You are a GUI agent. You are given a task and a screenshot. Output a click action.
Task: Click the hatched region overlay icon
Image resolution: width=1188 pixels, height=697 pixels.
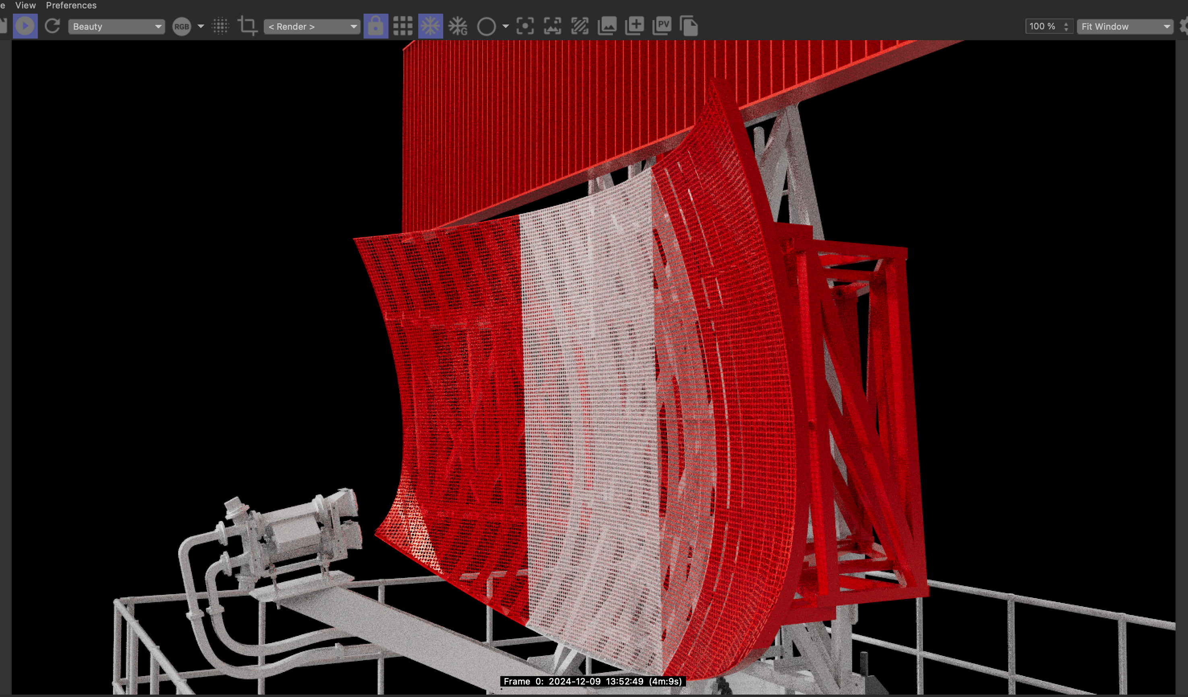pyautogui.click(x=580, y=26)
